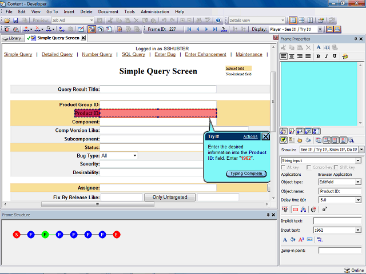Screen dimensions: 366x274
Task: Click the edit screenshot toolbar icon
Action: [81, 29]
